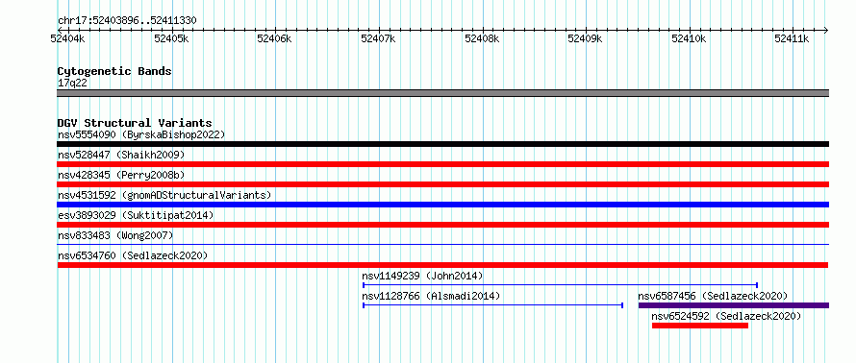Open nsv1128766 (Alsmadi2014) label

pos(431,296)
